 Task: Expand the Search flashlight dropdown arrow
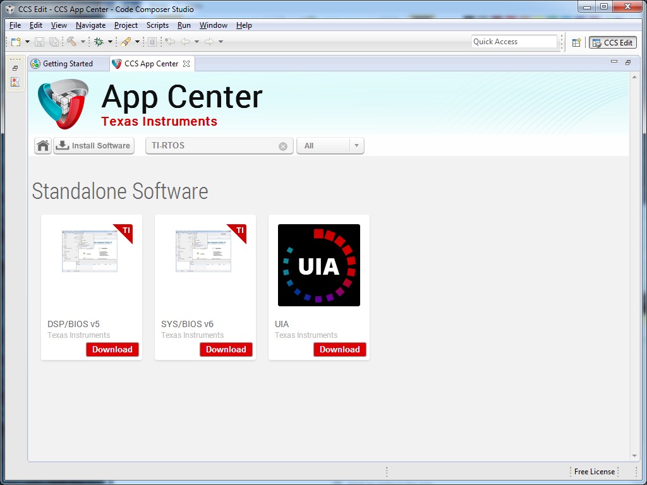coord(137,42)
